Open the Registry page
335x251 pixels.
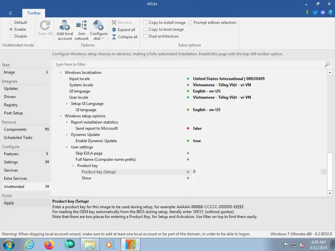click(26, 105)
